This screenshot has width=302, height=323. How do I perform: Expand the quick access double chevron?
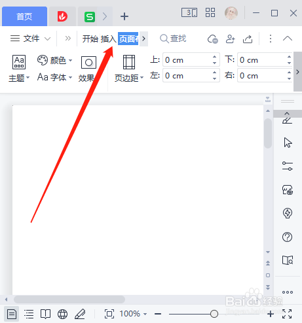pyautogui.click(x=68, y=39)
